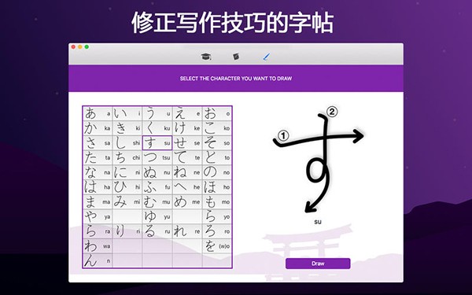Click the に (ni) character
Viewport: 472px width, 295px height.
127,173
